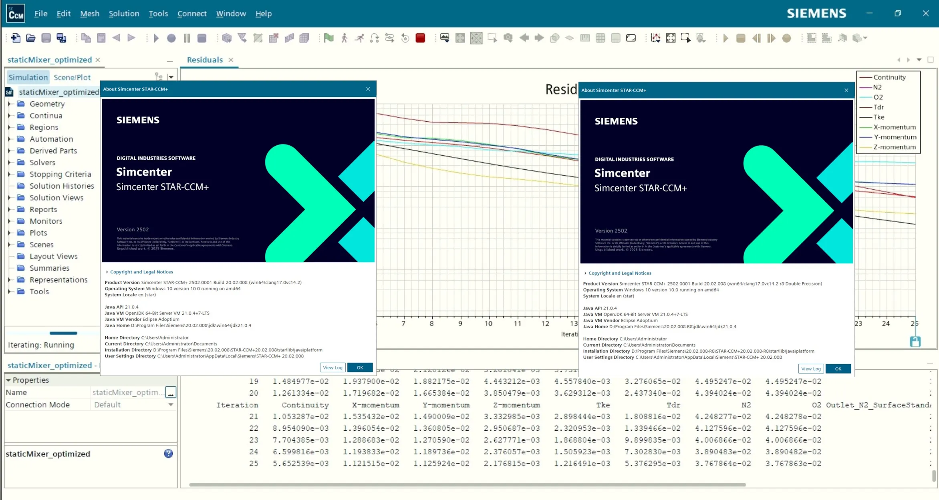Click the rounded-rectangle view icon

(631, 38)
